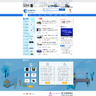Open the dark blue promotional banner image
Viewport: 96px width, 96px height.
[67, 32]
